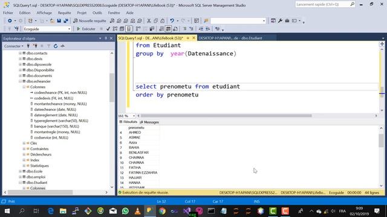Click Disconnect plug icon in Object Explorer
This screenshot has width=387, height=217.
[x=35, y=46]
